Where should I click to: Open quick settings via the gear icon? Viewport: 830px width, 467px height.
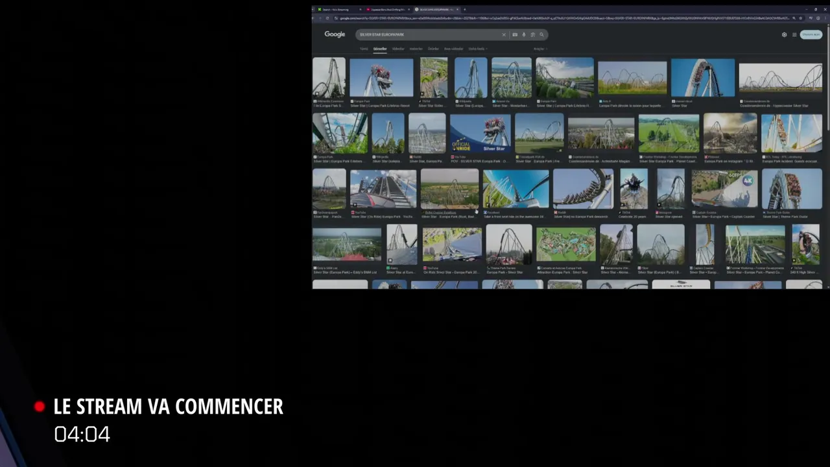click(784, 35)
